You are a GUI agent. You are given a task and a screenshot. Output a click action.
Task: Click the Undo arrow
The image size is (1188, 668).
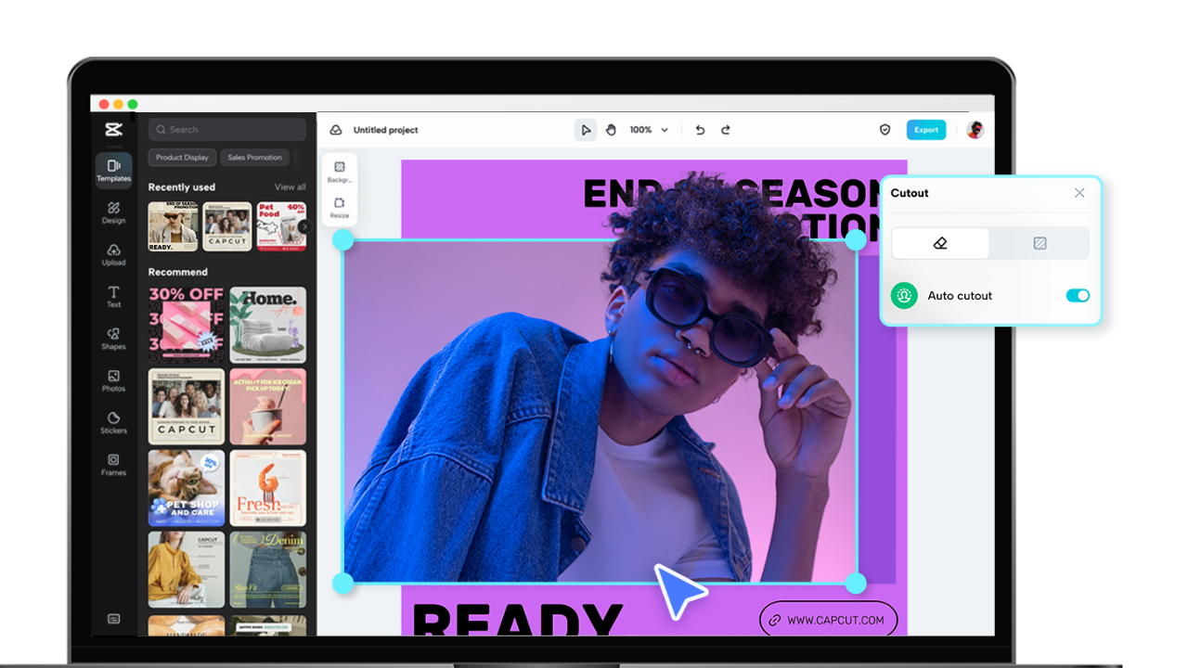700,130
